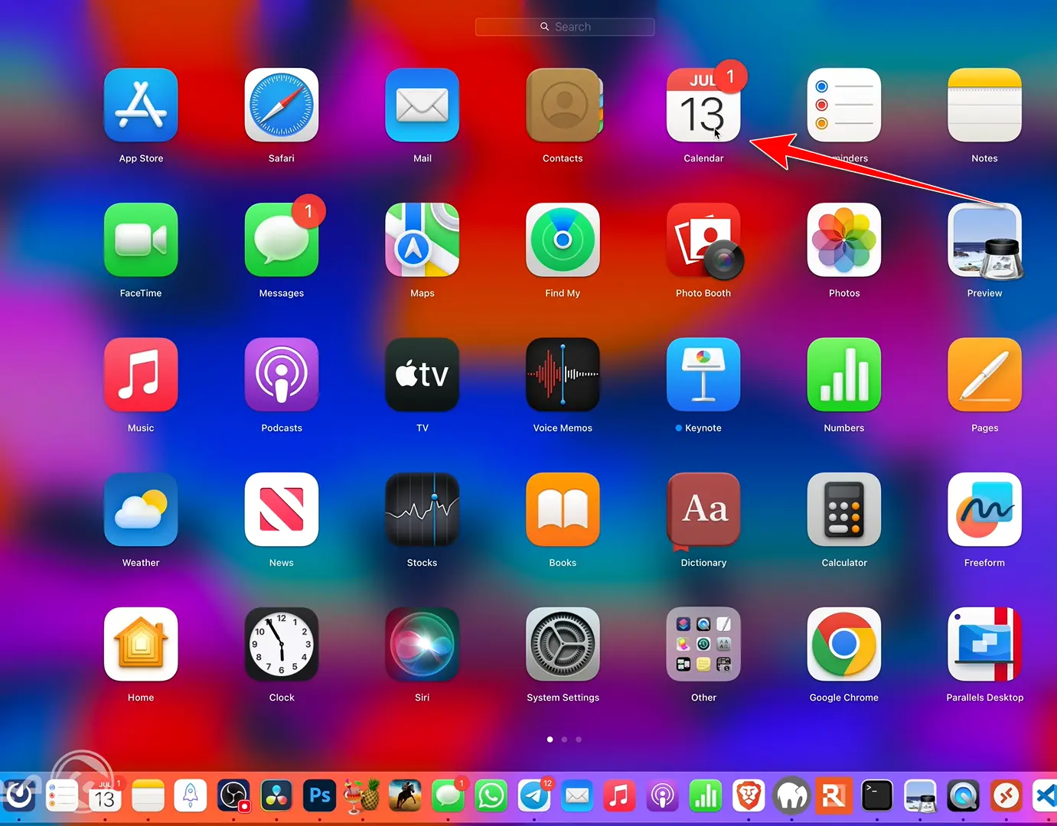Viewport: 1057px width, 826px height.
Task: Open the Weather app
Action: tap(141, 509)
